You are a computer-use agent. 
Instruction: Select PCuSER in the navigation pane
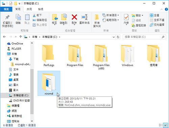[x=14, y=49]
